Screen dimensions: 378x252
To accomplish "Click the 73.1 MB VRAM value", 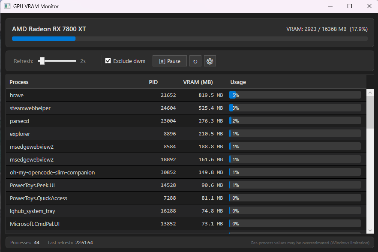I will click(x=212, y=224).
